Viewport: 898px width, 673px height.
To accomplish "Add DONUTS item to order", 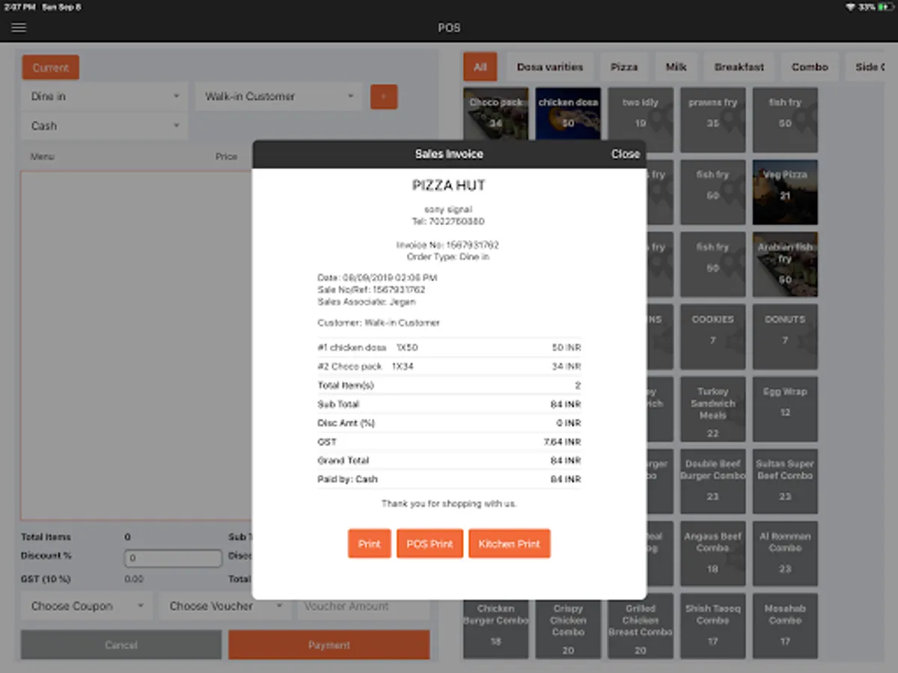I will coord(785,336).
